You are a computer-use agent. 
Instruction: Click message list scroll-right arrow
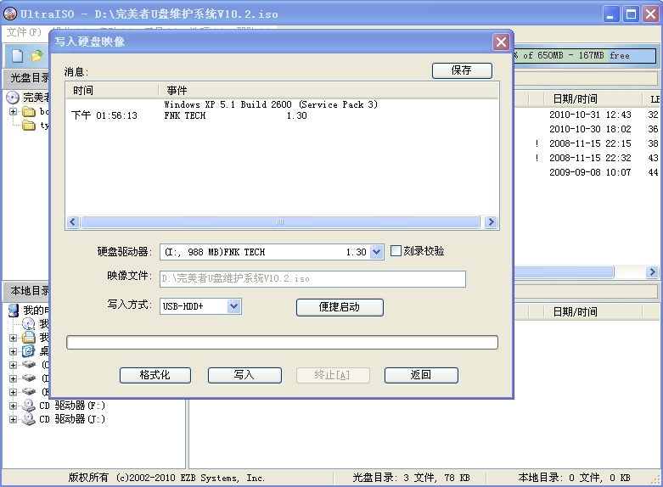tap(491, 222)
